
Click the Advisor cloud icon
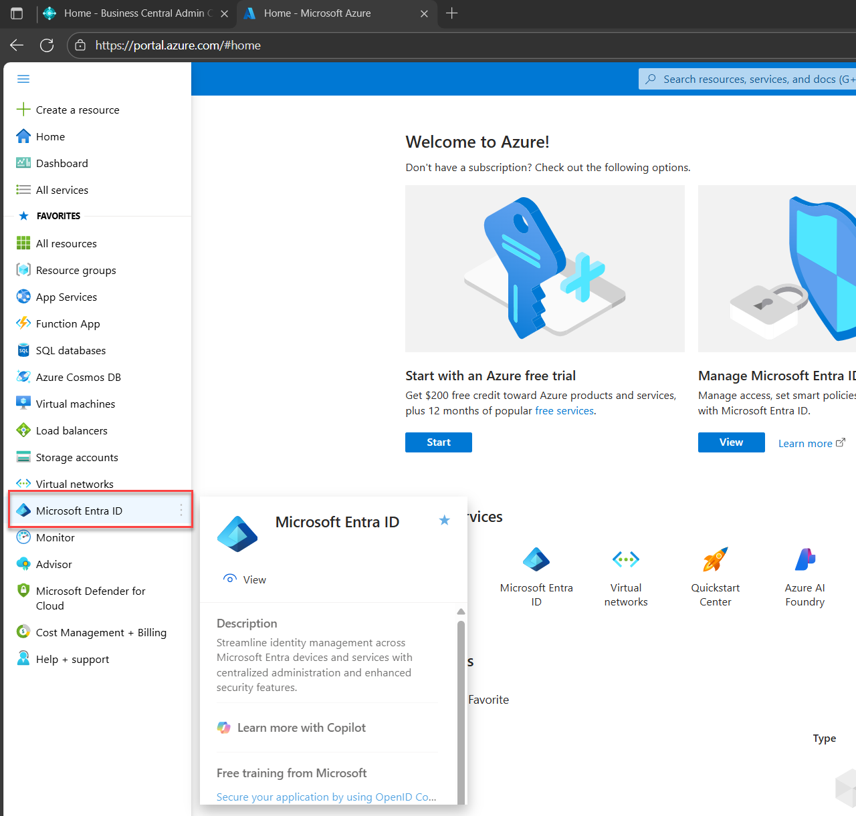[23, 564]
